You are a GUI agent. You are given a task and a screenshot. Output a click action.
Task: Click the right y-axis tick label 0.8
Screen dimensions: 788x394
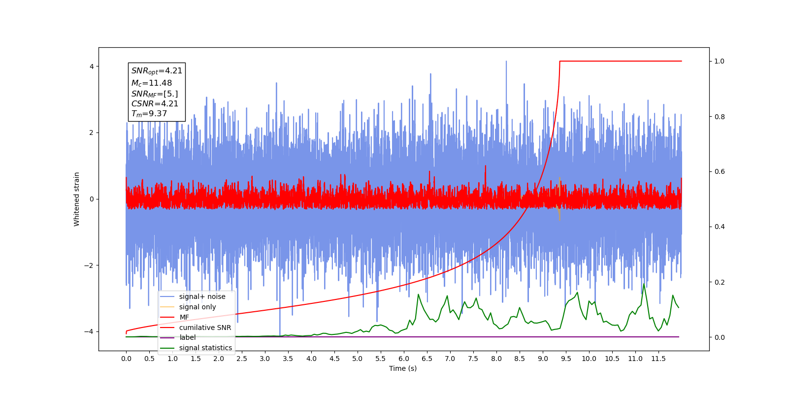click(720, 116)
